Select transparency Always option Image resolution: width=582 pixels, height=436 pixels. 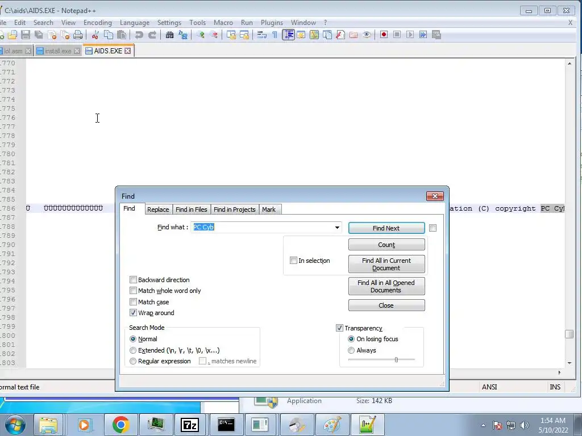351,350
